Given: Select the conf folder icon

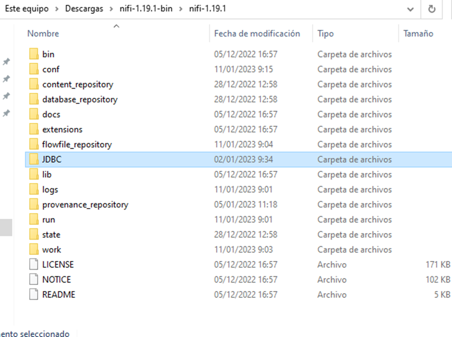Looking at the screenshot, I should [x=34, y=69].
